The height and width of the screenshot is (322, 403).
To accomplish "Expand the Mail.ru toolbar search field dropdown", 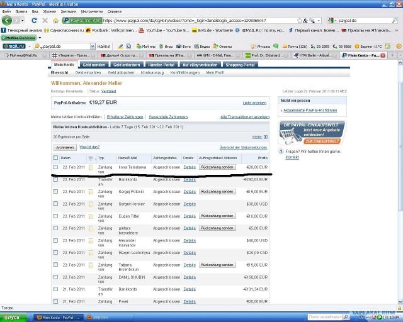I will click(93, 47).
